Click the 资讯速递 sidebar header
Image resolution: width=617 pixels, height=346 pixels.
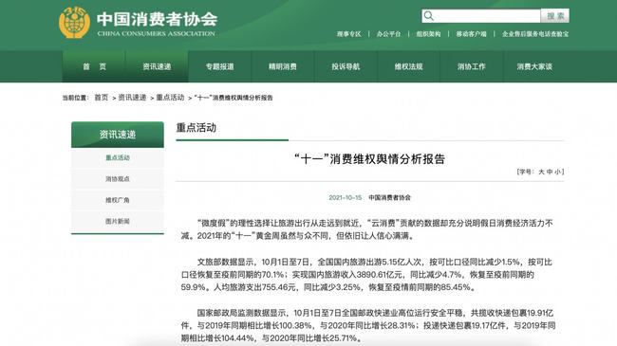(118, 135)
